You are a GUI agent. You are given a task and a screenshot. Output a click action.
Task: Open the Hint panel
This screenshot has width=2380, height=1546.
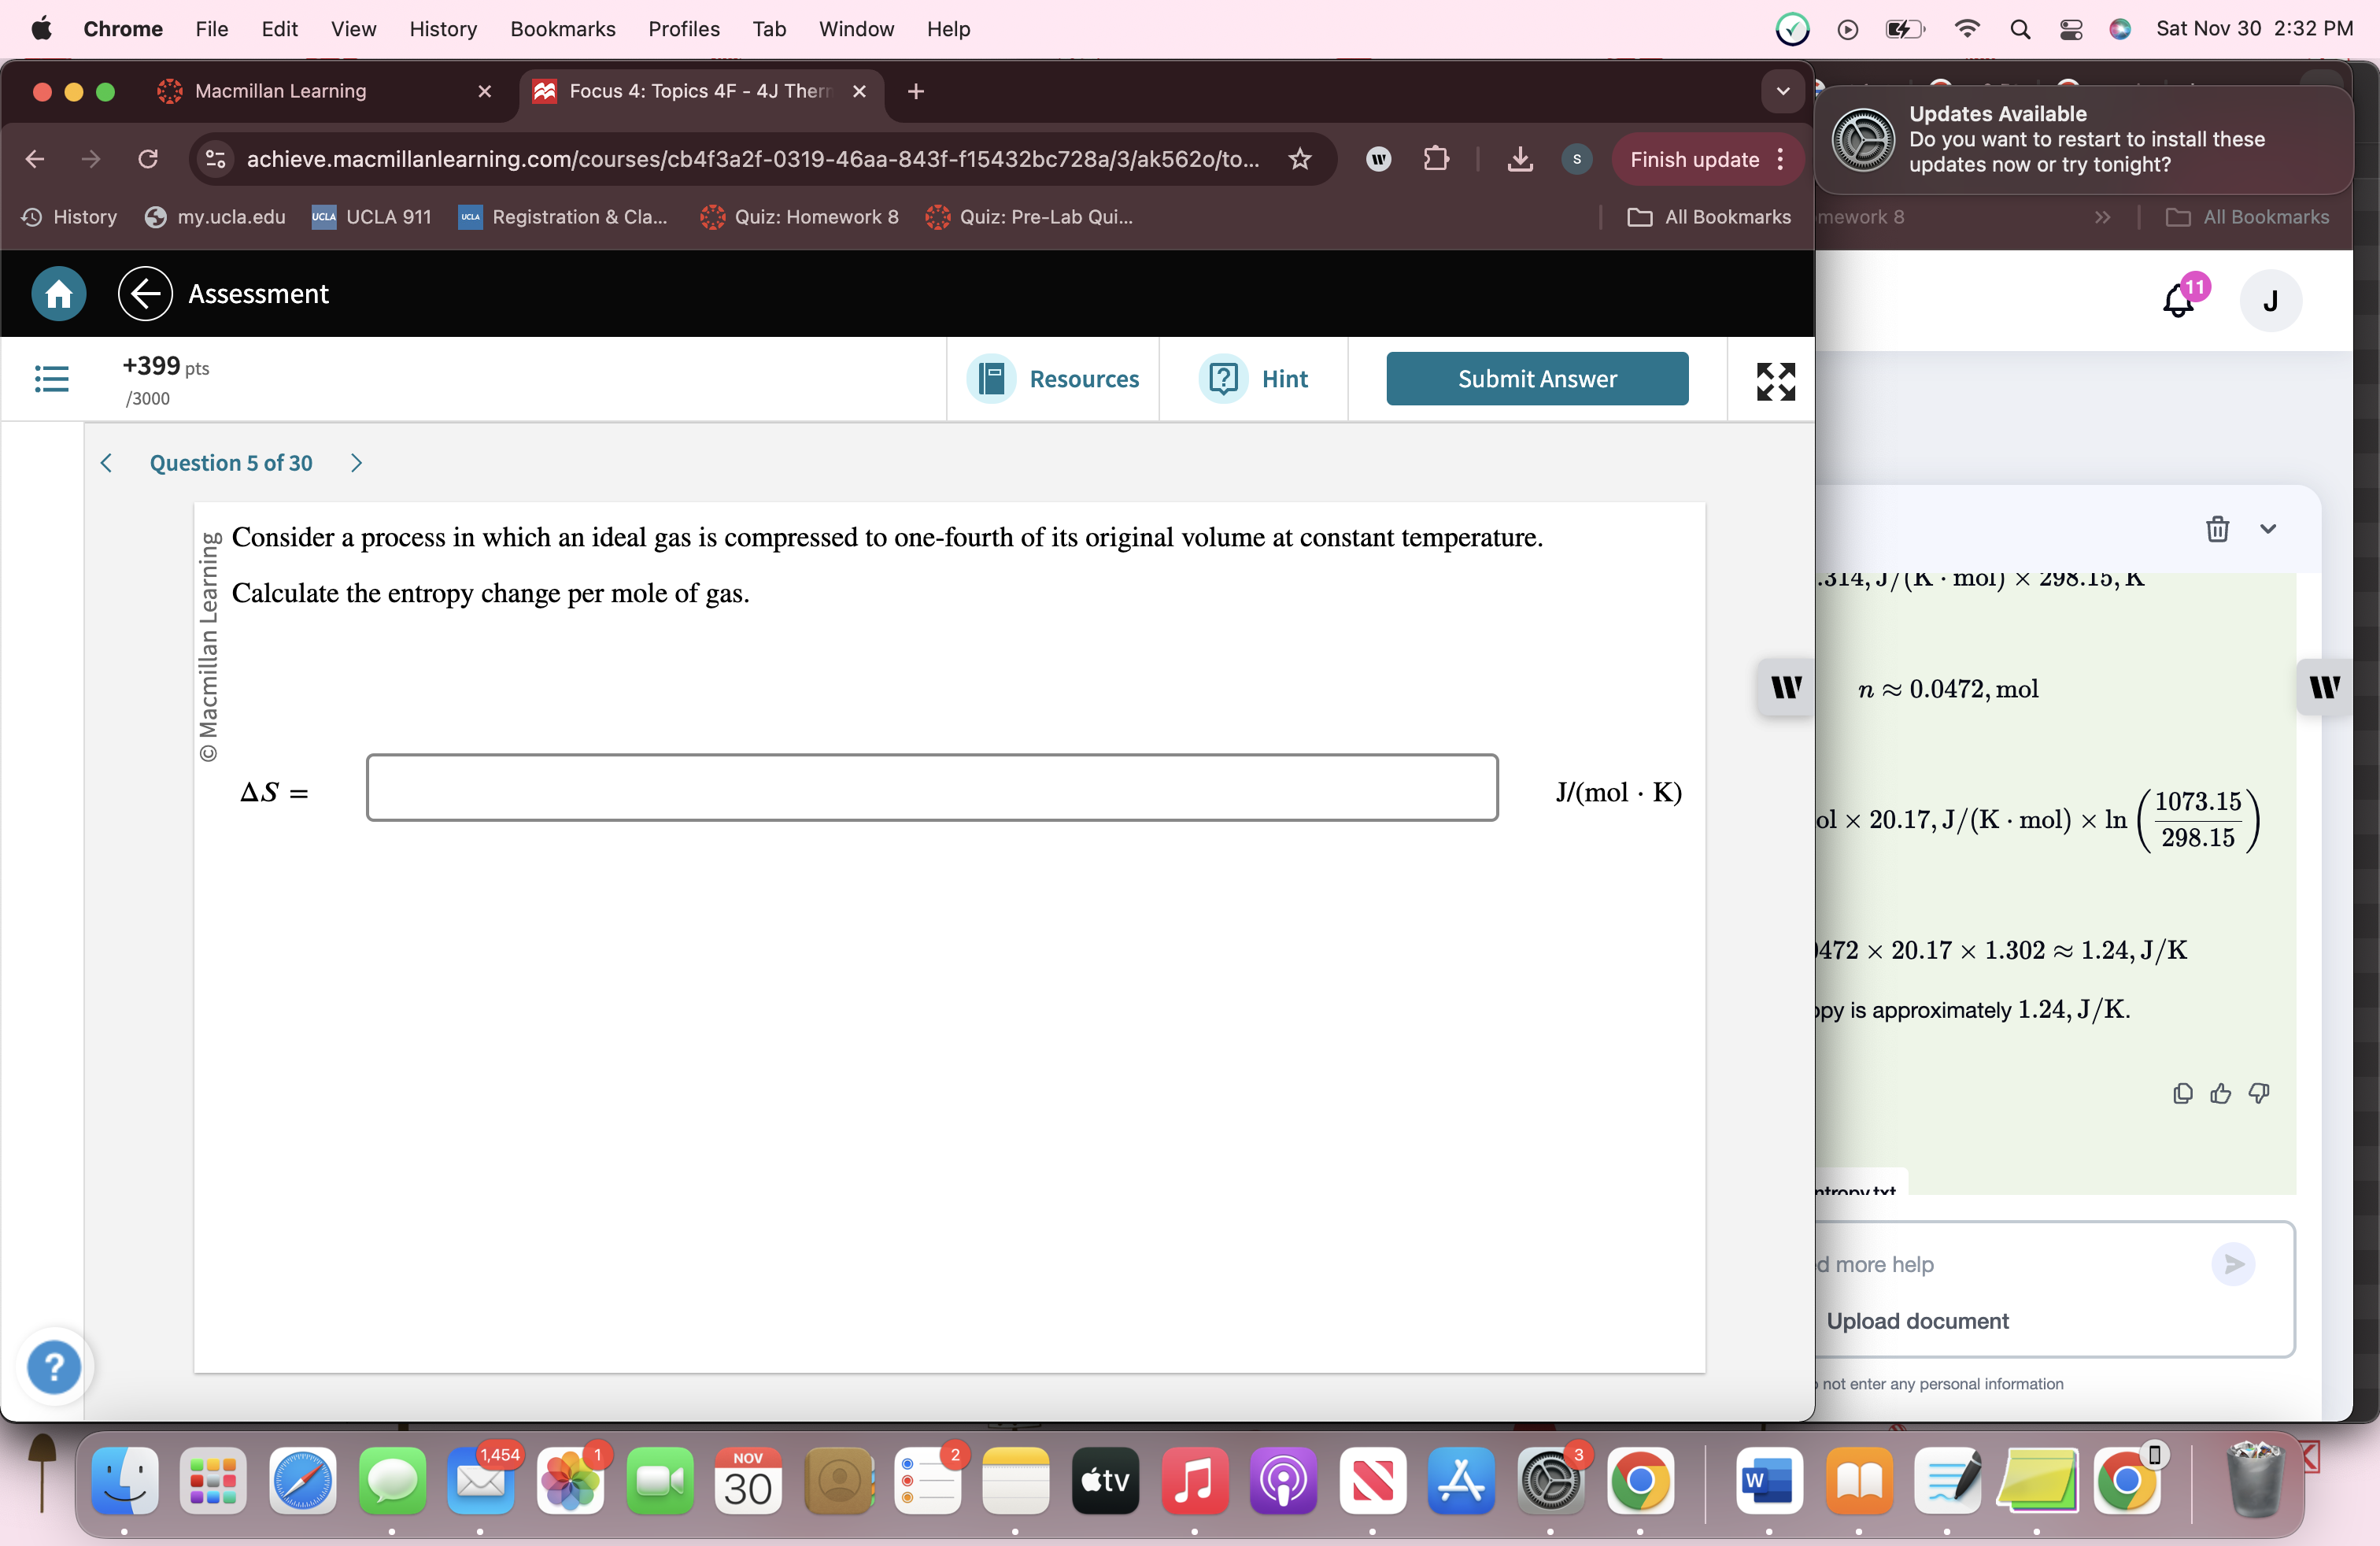[x=1255, y=379]
